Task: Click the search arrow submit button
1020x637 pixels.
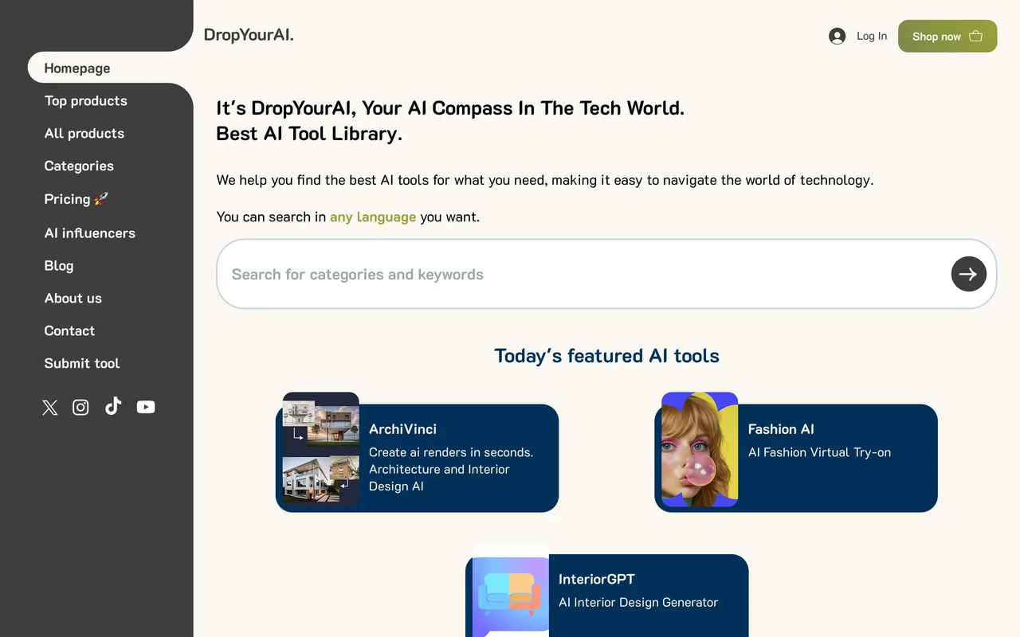Action: pos(969,274)
